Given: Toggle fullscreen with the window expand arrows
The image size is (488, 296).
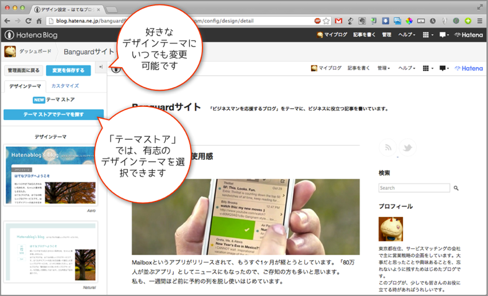Looking at the screenshot, I should (x=480, y=7).
